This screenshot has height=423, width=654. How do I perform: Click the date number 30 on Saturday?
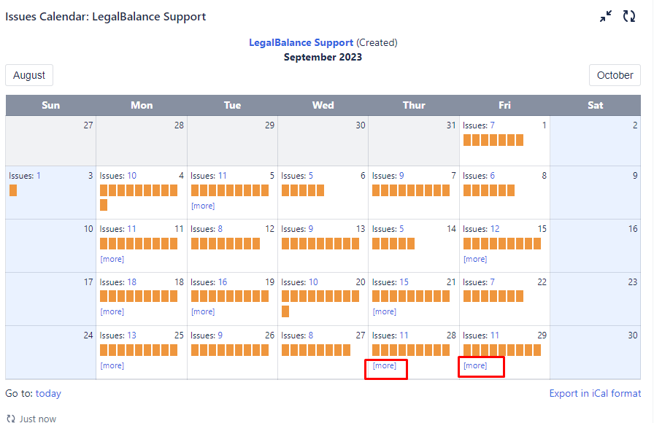click(632, 335)
